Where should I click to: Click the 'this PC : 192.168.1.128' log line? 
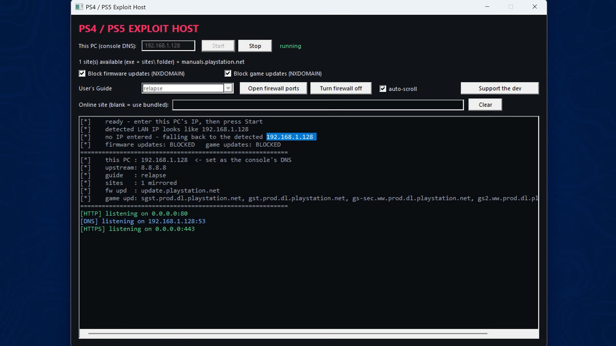(x=186, y=160)
